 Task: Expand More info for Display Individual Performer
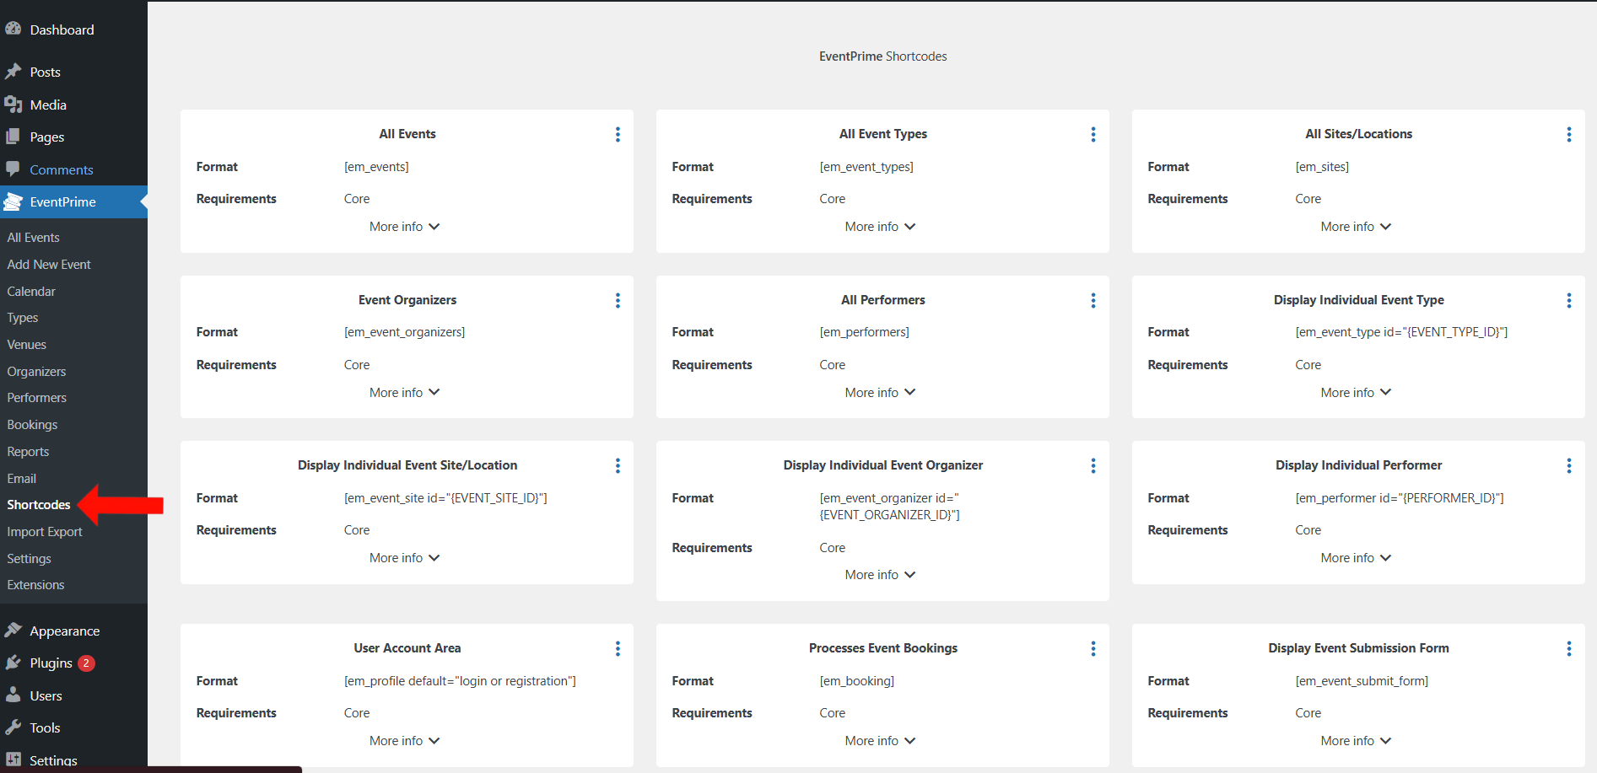1357,558
